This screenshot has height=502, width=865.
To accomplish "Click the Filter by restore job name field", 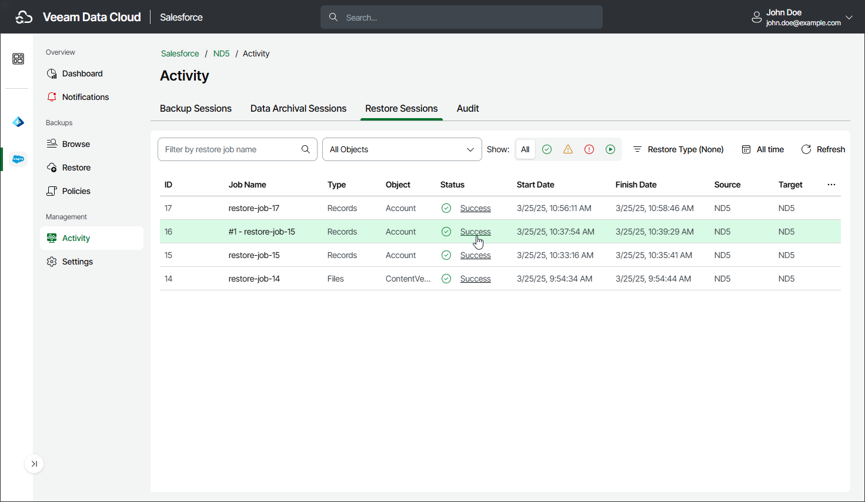I will coord(238,149).
